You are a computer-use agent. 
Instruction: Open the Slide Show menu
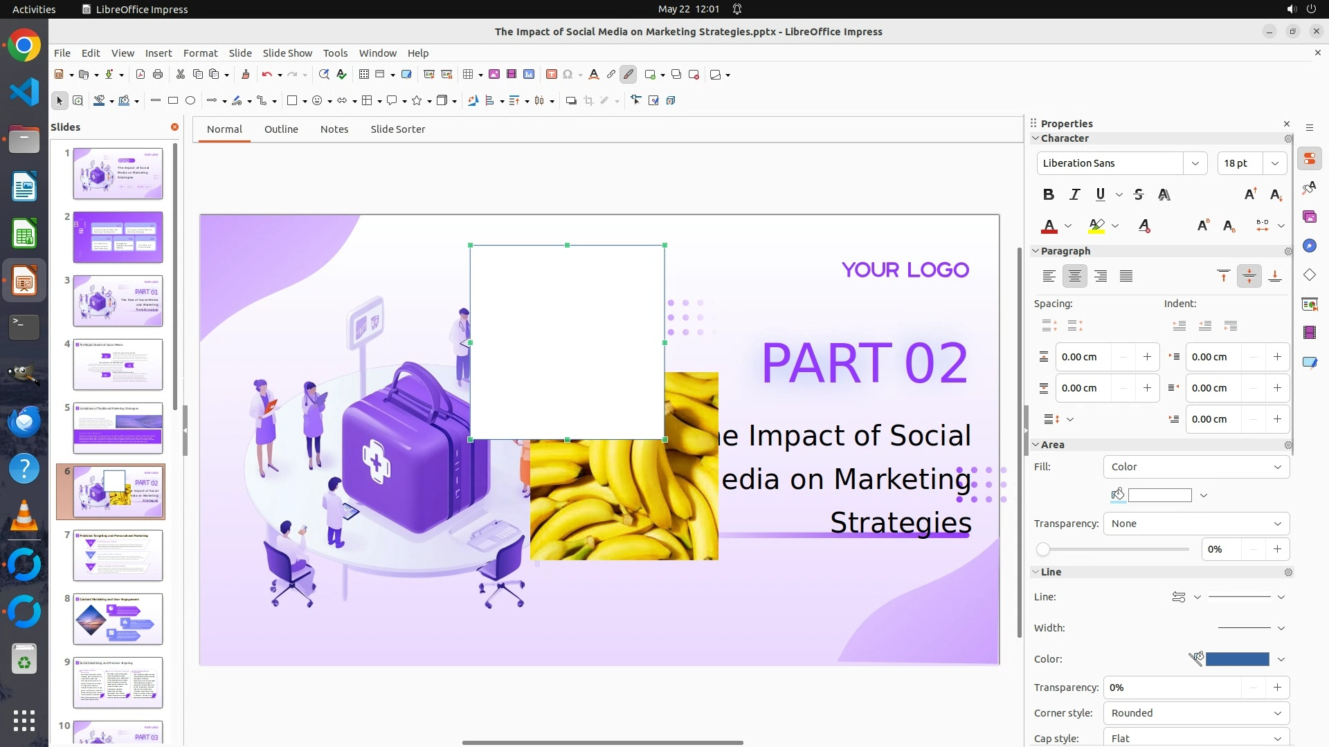click(x=287, y=53)
